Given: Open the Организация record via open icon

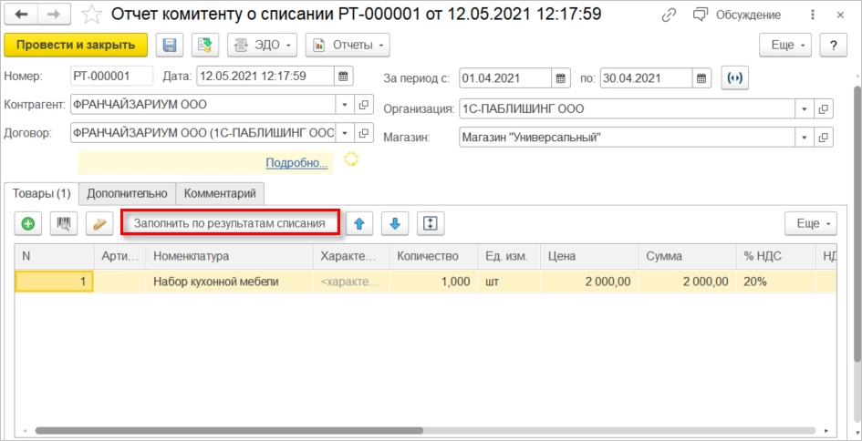Looking at the screenshot, I should pyautogui.click(x=824, y=109).
